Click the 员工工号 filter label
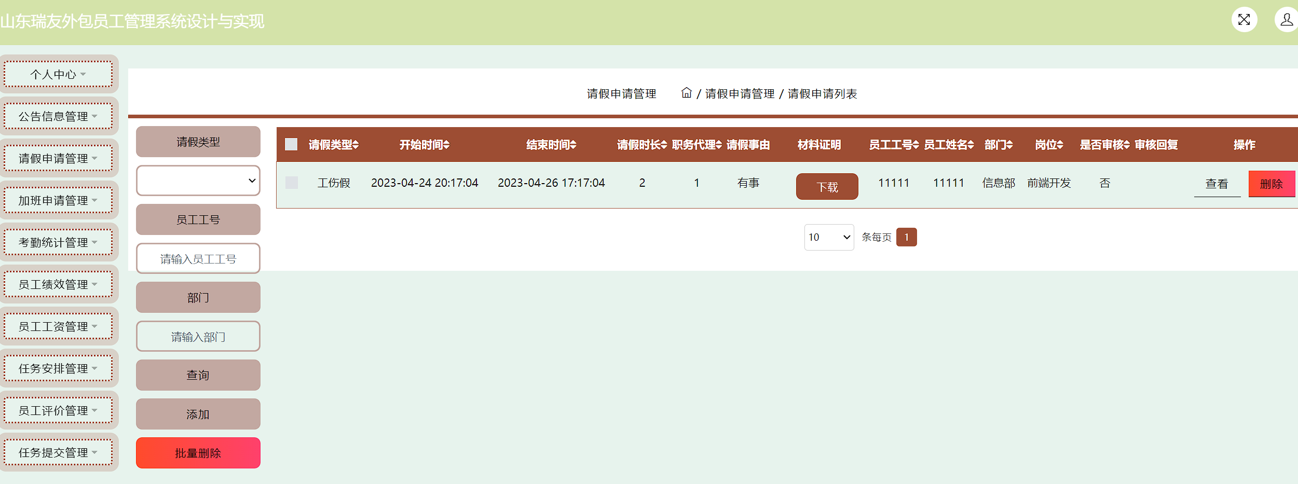The height and width of the screenshot is (484, 1298). coord(198,219)
